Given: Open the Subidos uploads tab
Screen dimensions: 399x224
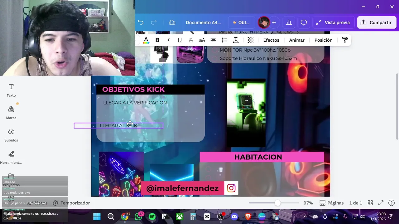Looking at the screenshot, I should pos(11,135).
